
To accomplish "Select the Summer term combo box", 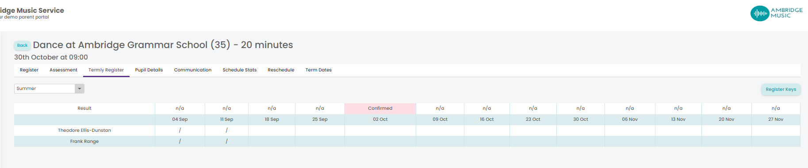I will pos(49,89).
